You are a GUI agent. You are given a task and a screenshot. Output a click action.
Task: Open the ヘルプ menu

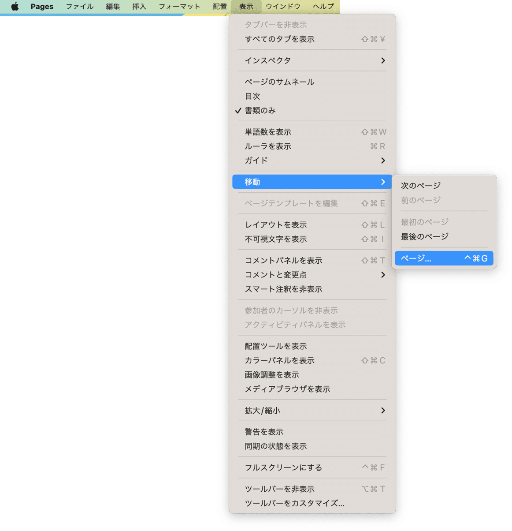click(323, 7)
